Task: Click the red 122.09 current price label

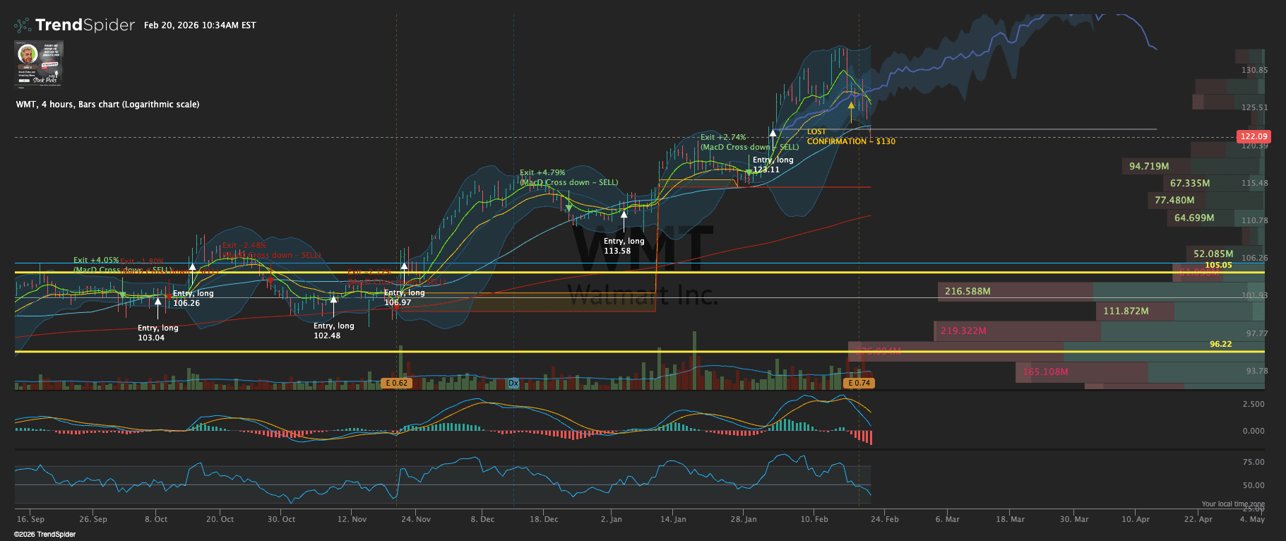Action: (1254, 136)
